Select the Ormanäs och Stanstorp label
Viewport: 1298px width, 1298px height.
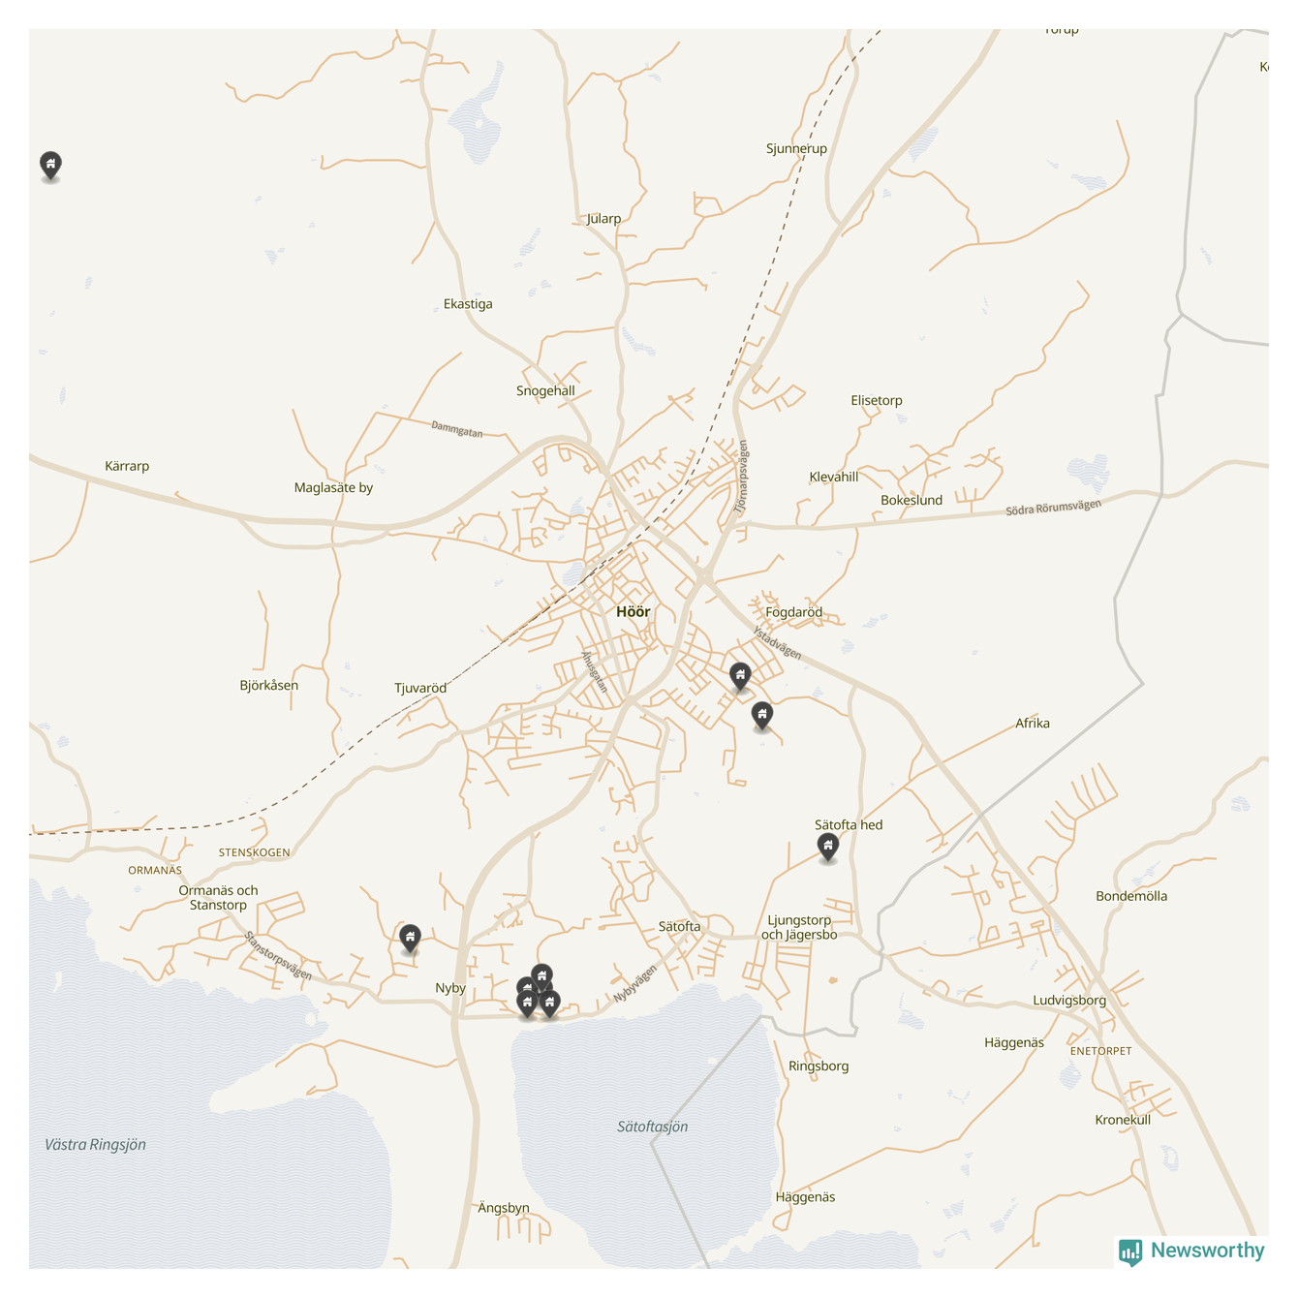(218, 898)
